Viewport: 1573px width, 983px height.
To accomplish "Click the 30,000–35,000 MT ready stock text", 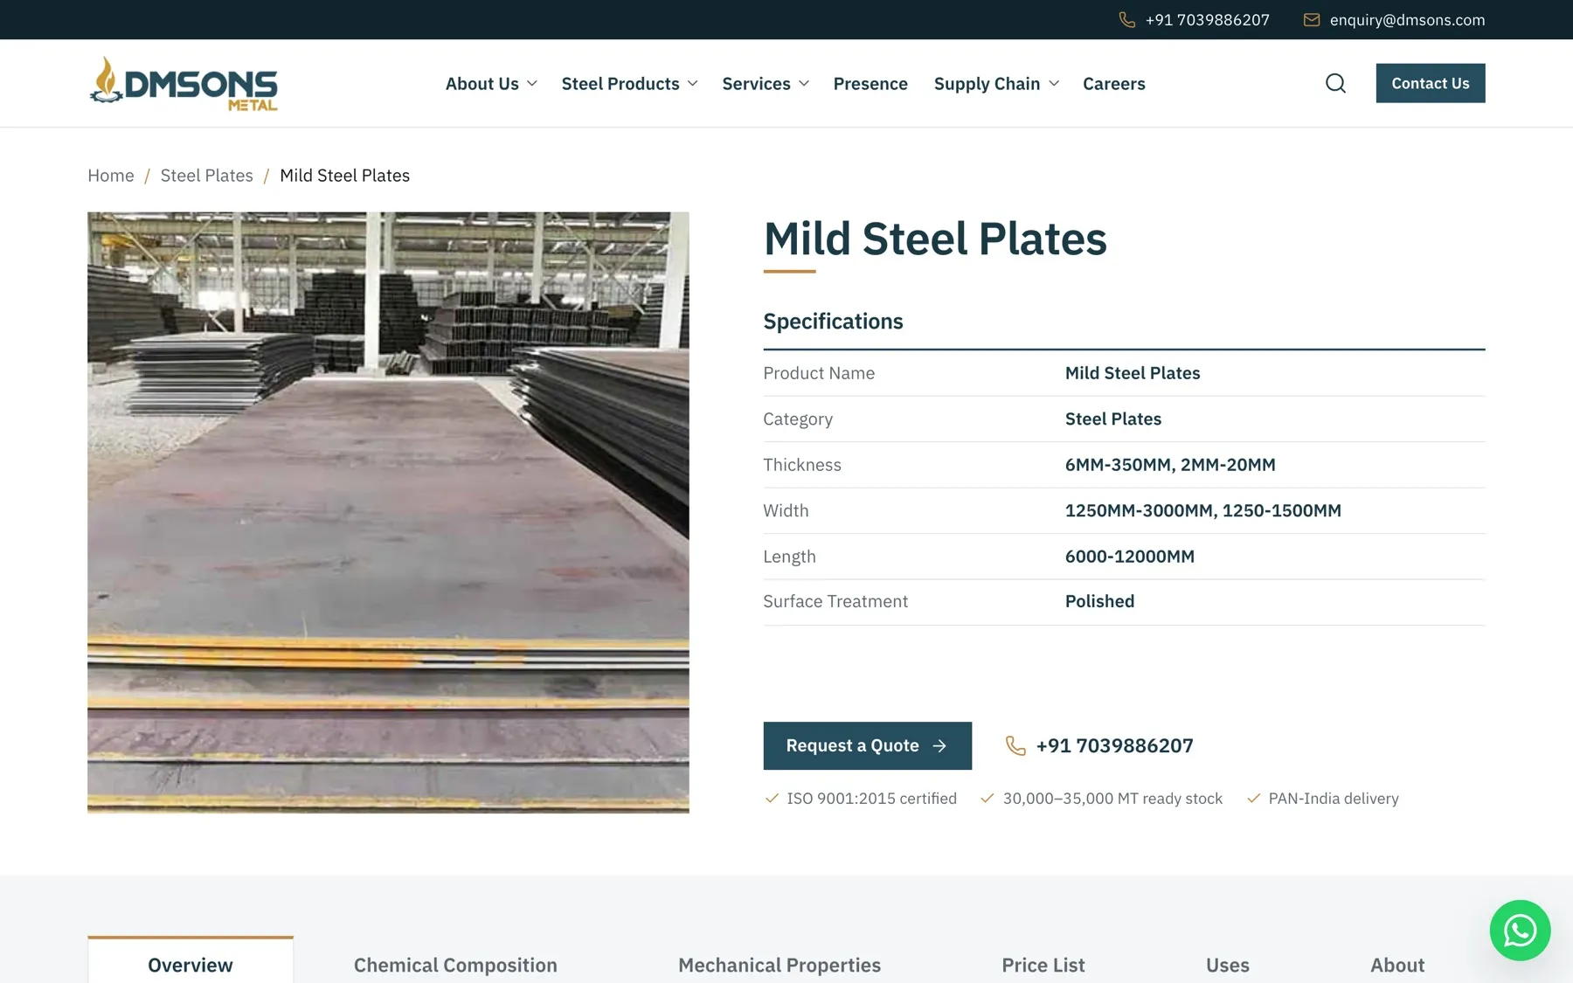I will click(1112, 799).
